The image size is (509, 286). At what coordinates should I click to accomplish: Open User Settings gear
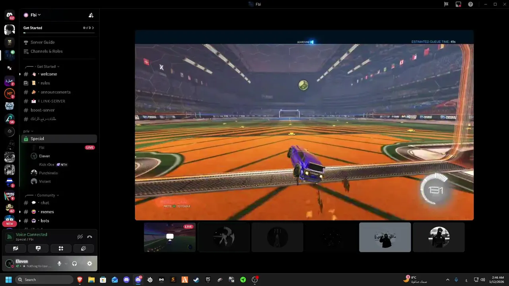click(x=89, y=263)
